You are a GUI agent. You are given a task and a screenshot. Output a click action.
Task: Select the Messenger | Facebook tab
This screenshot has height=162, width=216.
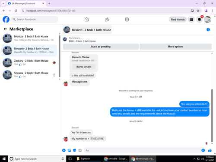(x=26, y=3)
